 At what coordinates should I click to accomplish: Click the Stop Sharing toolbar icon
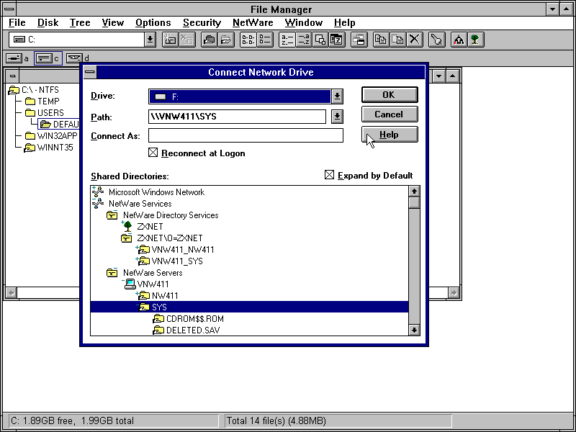point(226,40)
